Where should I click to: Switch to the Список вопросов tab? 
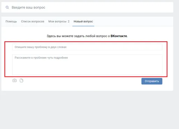[x=33, y=22]
